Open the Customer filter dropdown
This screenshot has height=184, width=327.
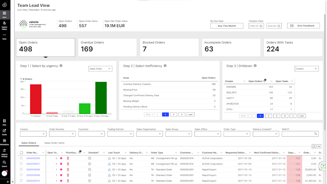[91, 134]
